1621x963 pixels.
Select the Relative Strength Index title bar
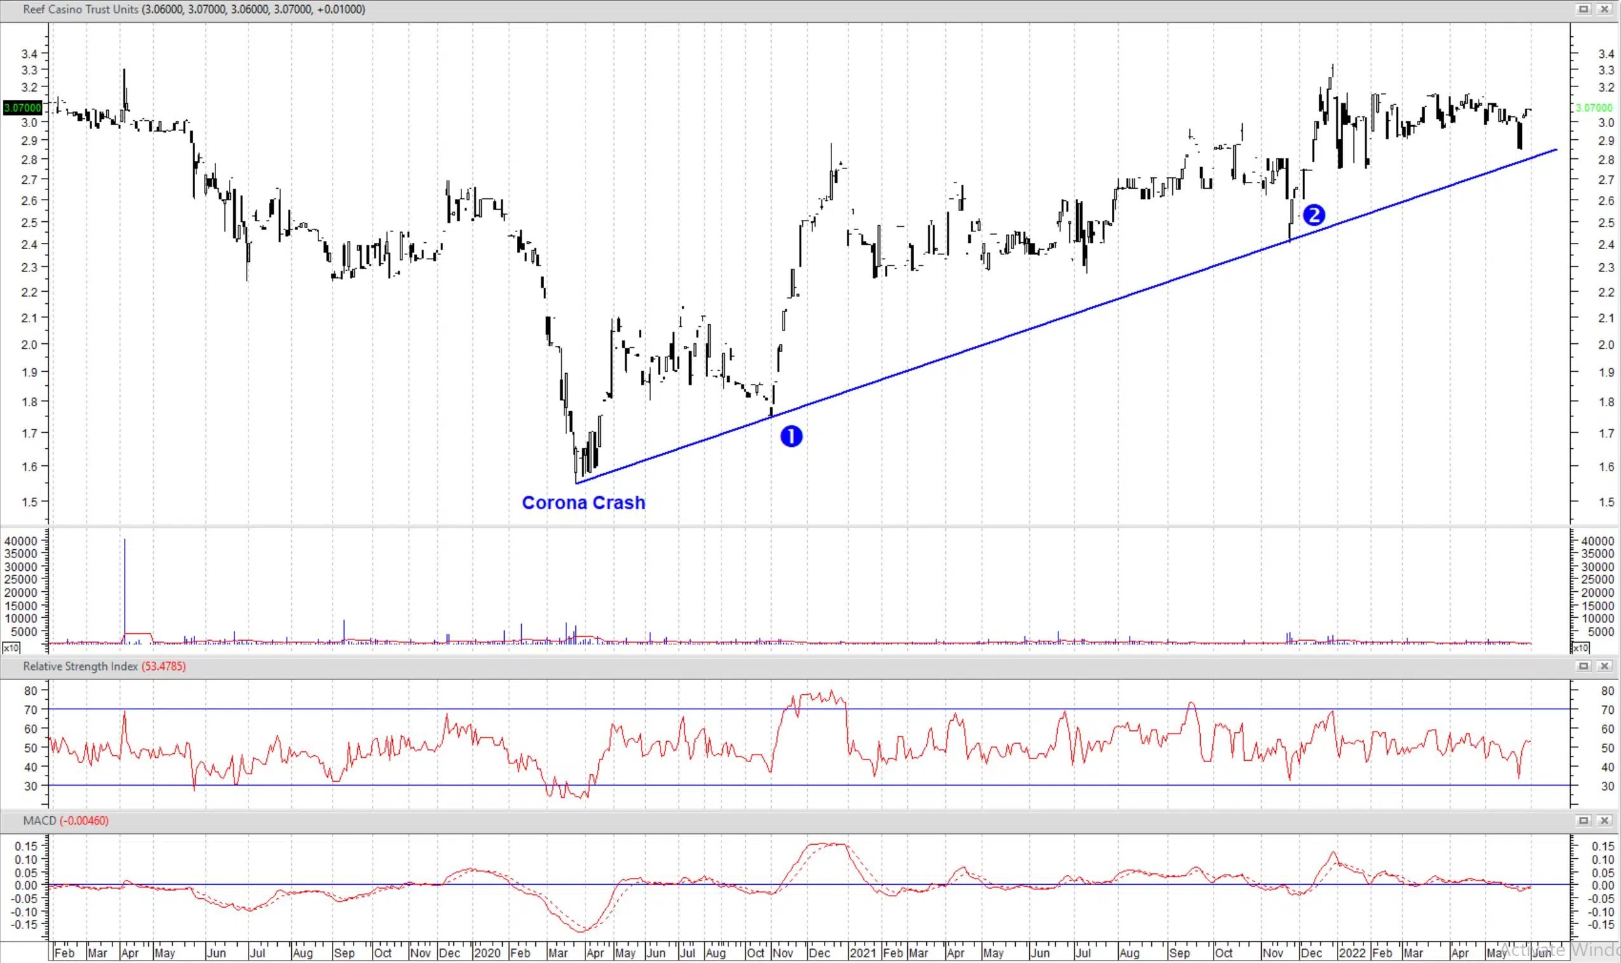(x=81, y=666)
